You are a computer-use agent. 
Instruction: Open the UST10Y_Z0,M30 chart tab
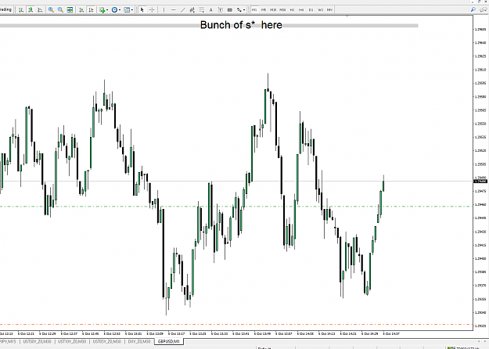pos(72,341)
